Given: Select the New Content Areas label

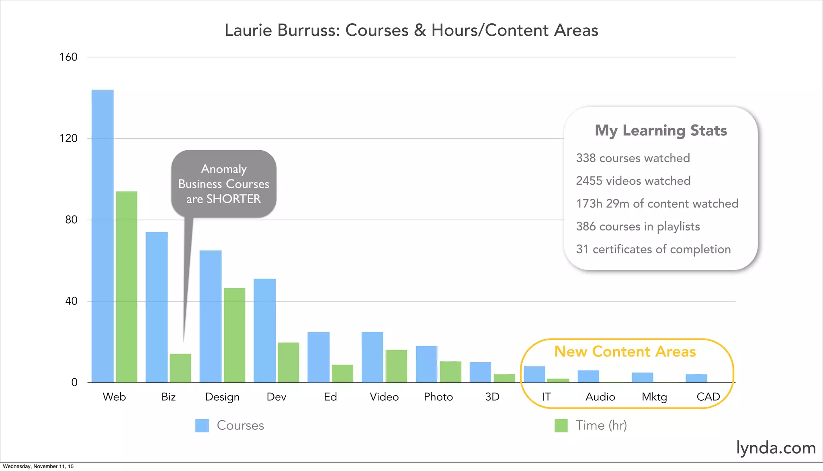Looking at the screenshot, I should click(625, 351).
